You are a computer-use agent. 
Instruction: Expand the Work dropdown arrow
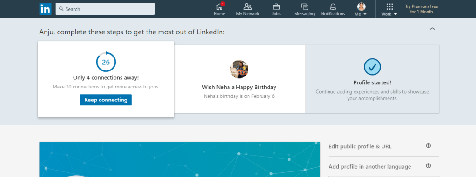(x=395, y=14)
